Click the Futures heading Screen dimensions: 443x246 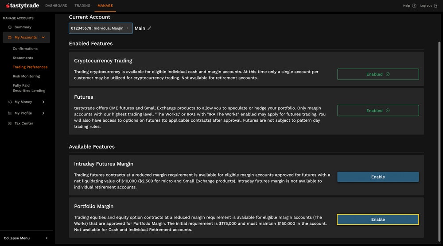84,97
